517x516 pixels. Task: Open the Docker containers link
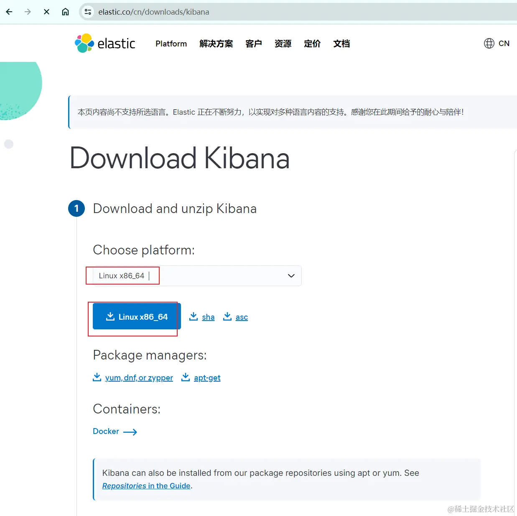point(106,431)
